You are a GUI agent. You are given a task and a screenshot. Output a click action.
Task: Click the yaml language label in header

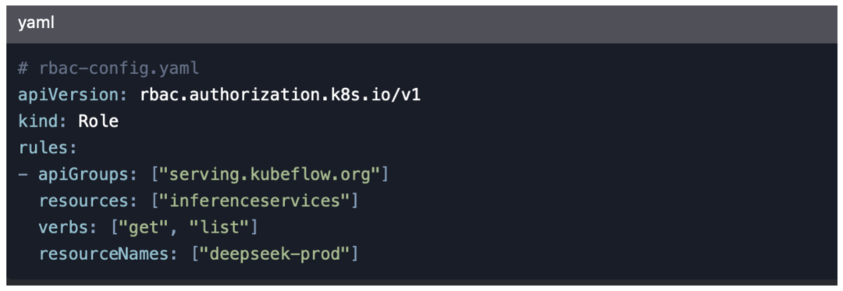click(x=35, y=24)
